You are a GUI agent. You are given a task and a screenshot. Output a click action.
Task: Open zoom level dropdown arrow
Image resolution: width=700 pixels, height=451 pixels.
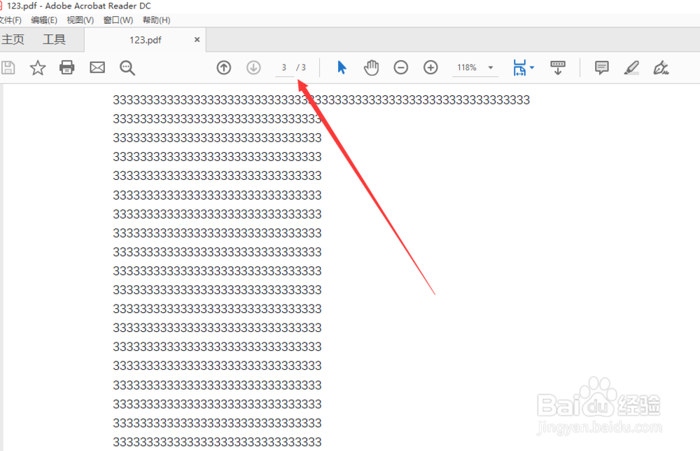pyautogui.click(x=491, y=68)
